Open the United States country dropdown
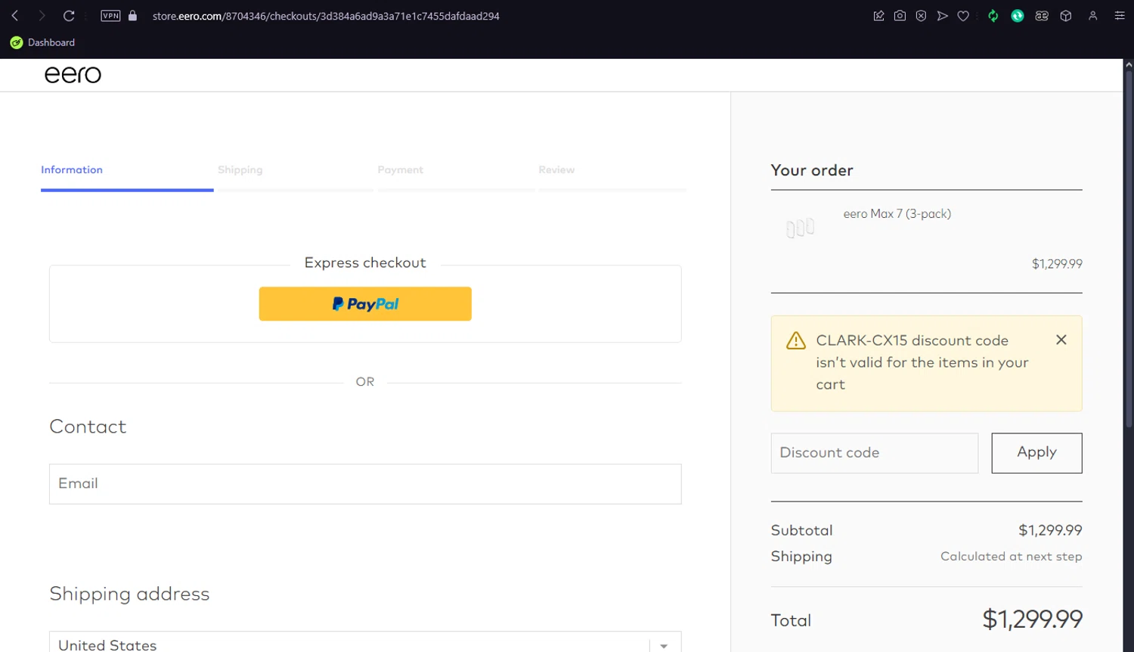 coord(365,642)
